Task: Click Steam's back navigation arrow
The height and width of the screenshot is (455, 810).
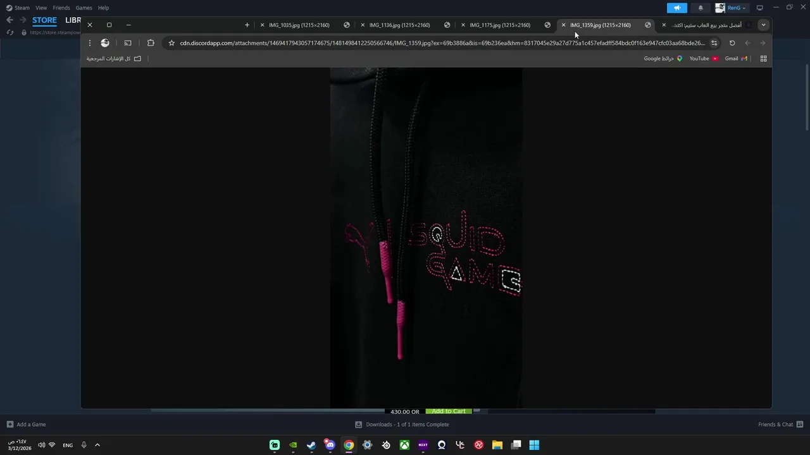Action: click(x=9, y=20)
